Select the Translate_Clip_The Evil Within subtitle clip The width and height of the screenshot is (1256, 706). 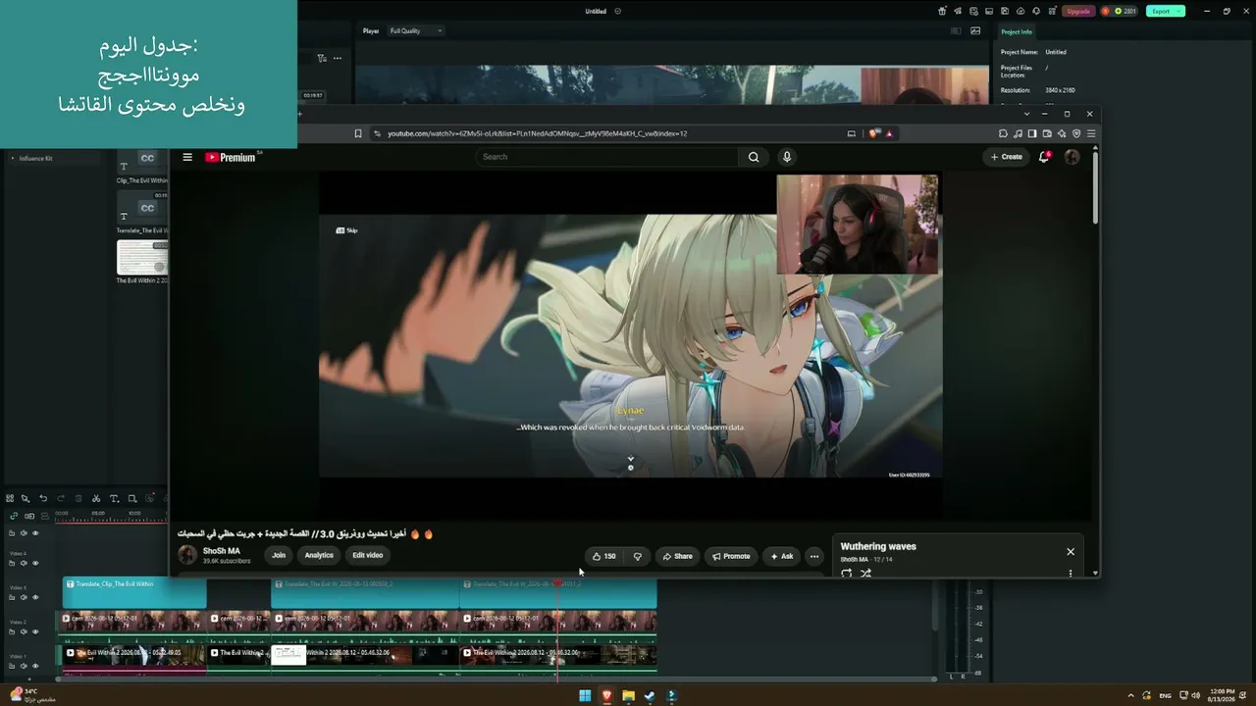(134, 592)
